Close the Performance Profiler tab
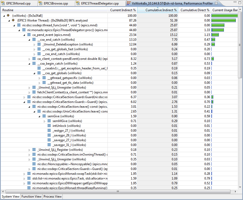This screenshot has width=243, height=200. (x=216, y=3)
